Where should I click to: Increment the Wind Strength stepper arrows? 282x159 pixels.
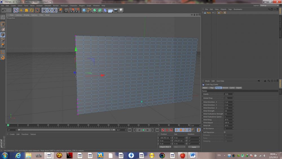(233, 110)
